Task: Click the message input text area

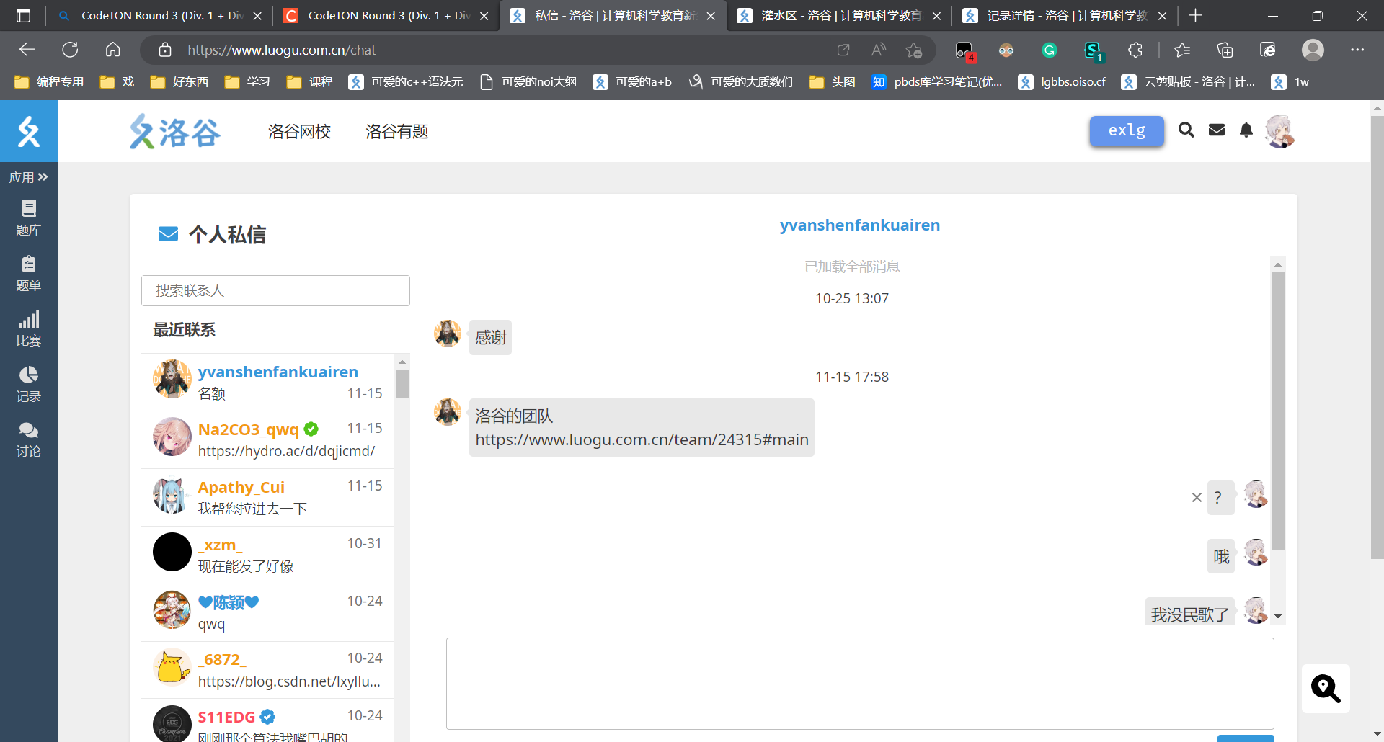Action: (860, 683)
